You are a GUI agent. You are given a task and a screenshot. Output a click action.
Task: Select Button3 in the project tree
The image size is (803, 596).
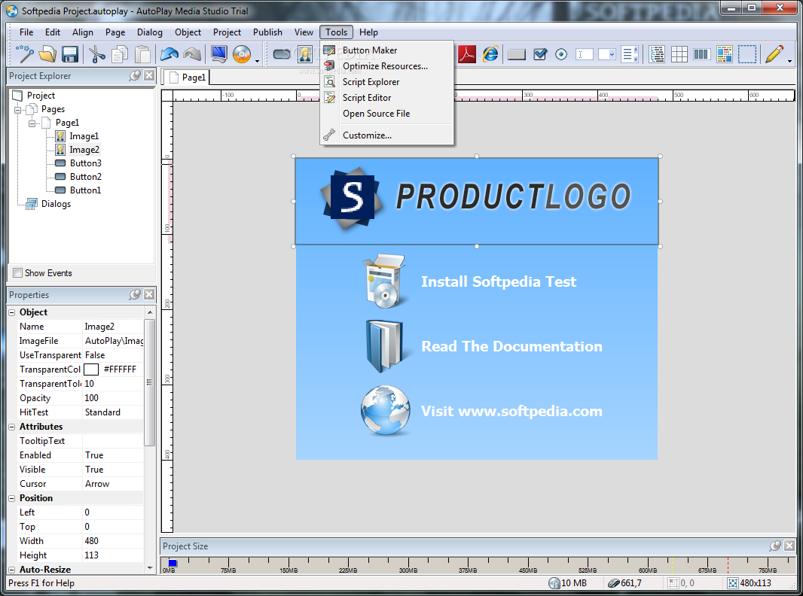click(x=86, y=163)
